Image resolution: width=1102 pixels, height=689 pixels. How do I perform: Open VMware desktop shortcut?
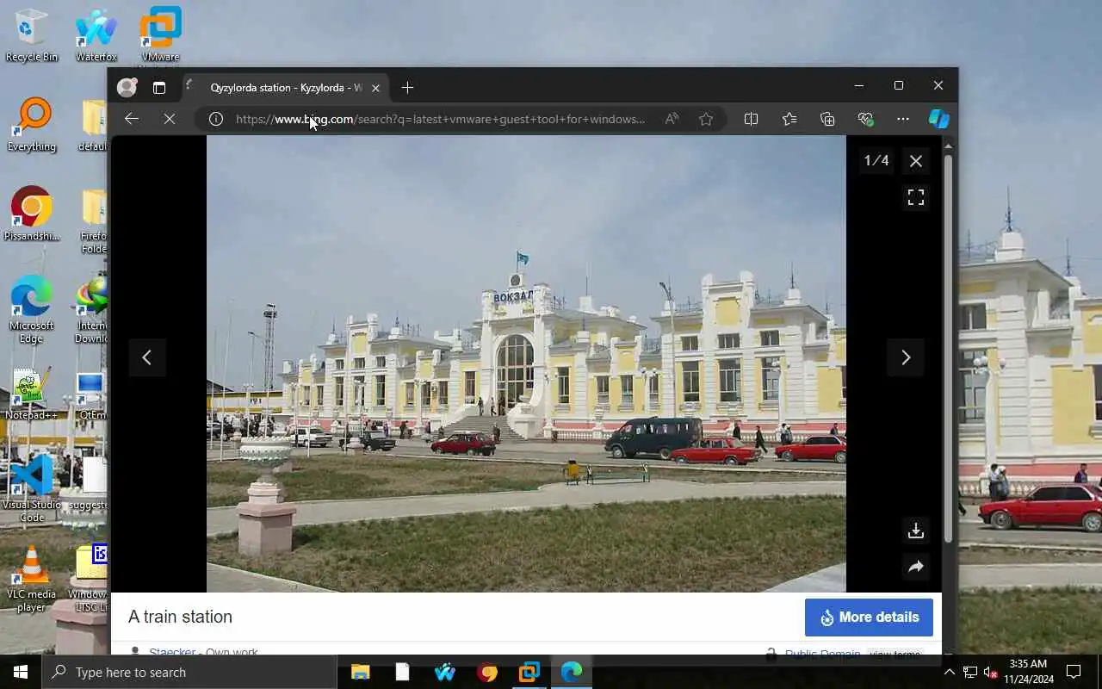coord(160,36)
